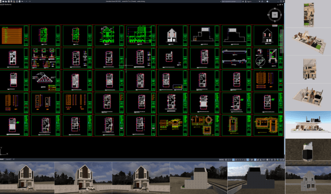Open the status bar customization menu icon
The width and height of the screenshot is (331, 194).
point(283,160)
